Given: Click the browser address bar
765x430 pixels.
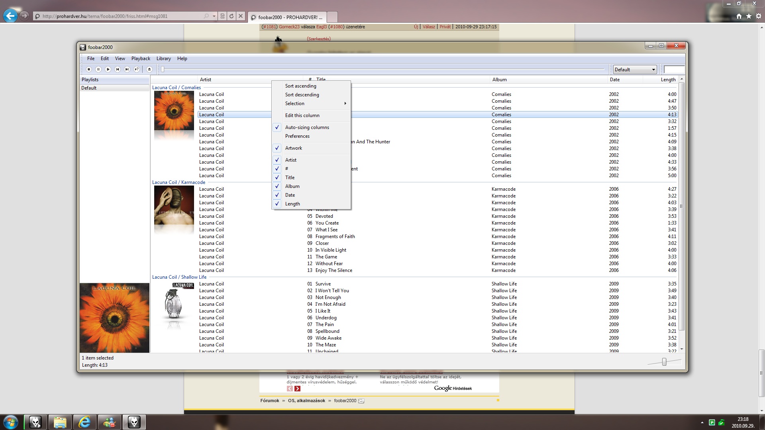Looking at the screenshot, I should click(x=123, y=16).
